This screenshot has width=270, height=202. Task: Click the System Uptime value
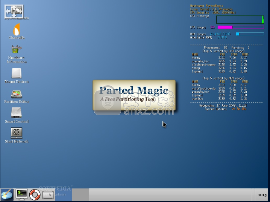click(x=239, y=109)
